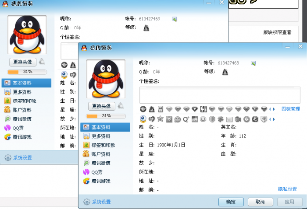Viewport: 307px width, 209px height.
Task: Click birthday value 1900年1月1日
Action: click(x=171, y=145)
